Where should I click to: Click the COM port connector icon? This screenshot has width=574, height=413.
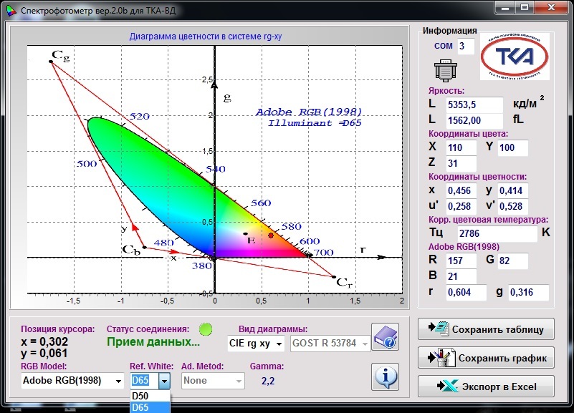point(445,71)
